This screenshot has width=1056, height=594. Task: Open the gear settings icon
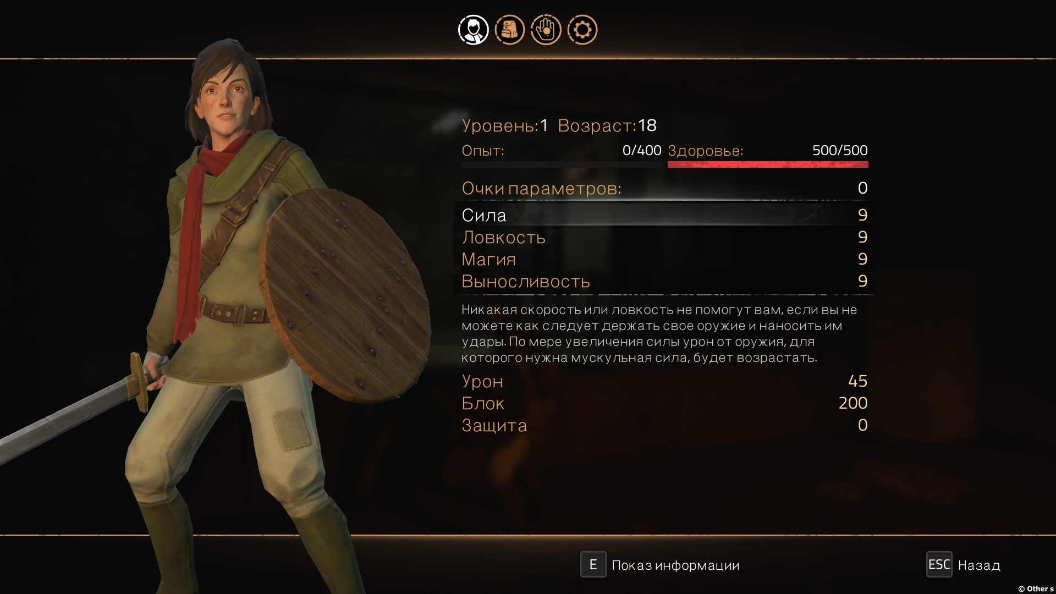(x=582, y=30)
